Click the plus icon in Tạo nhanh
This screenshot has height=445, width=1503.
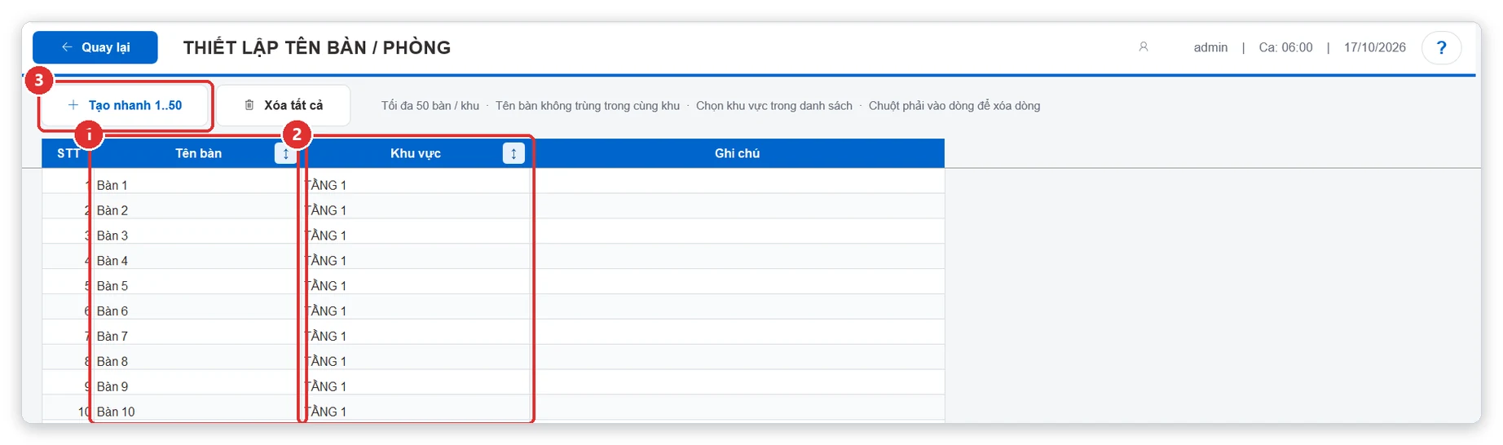(73, 105)
